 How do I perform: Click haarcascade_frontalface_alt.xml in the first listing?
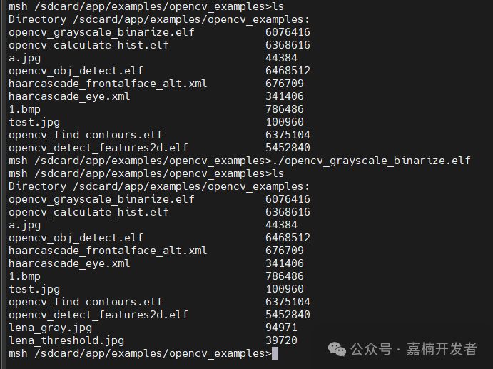(108, 84)
